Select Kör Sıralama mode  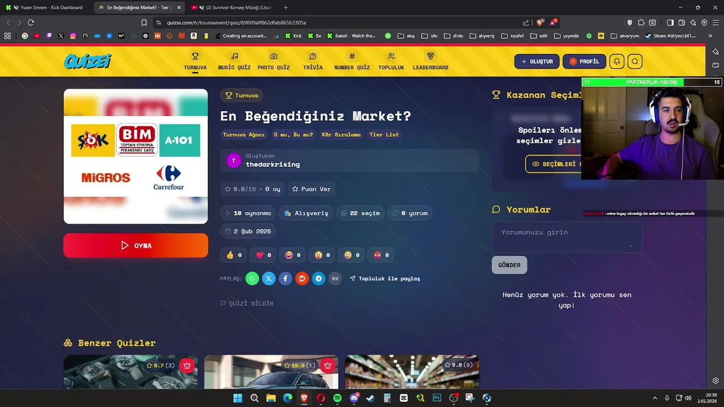[341, 135]
